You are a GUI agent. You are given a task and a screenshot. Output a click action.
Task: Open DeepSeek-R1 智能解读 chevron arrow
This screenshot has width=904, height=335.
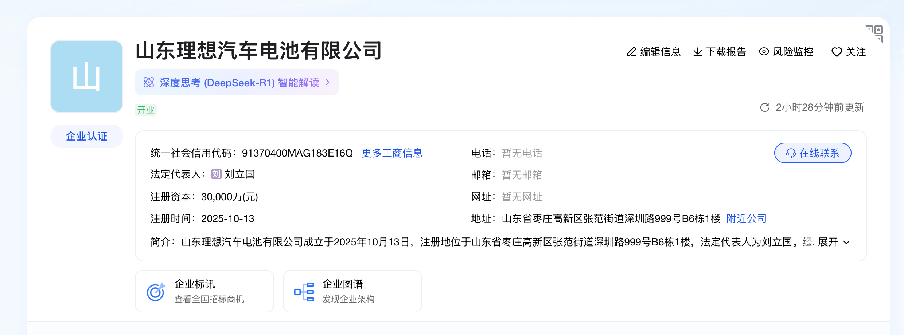(328, 83)
